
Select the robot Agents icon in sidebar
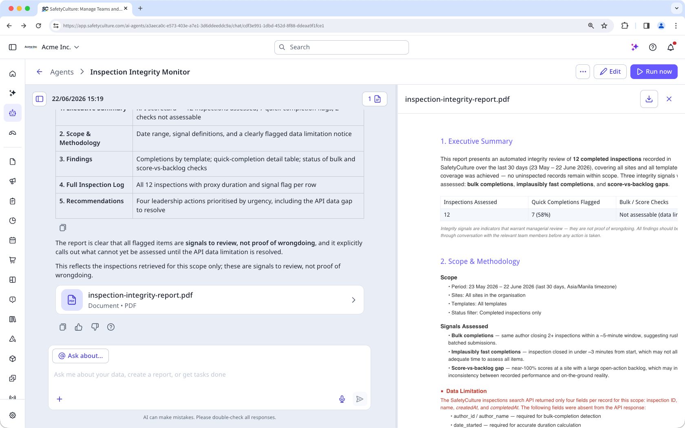(x=13, y=113)
